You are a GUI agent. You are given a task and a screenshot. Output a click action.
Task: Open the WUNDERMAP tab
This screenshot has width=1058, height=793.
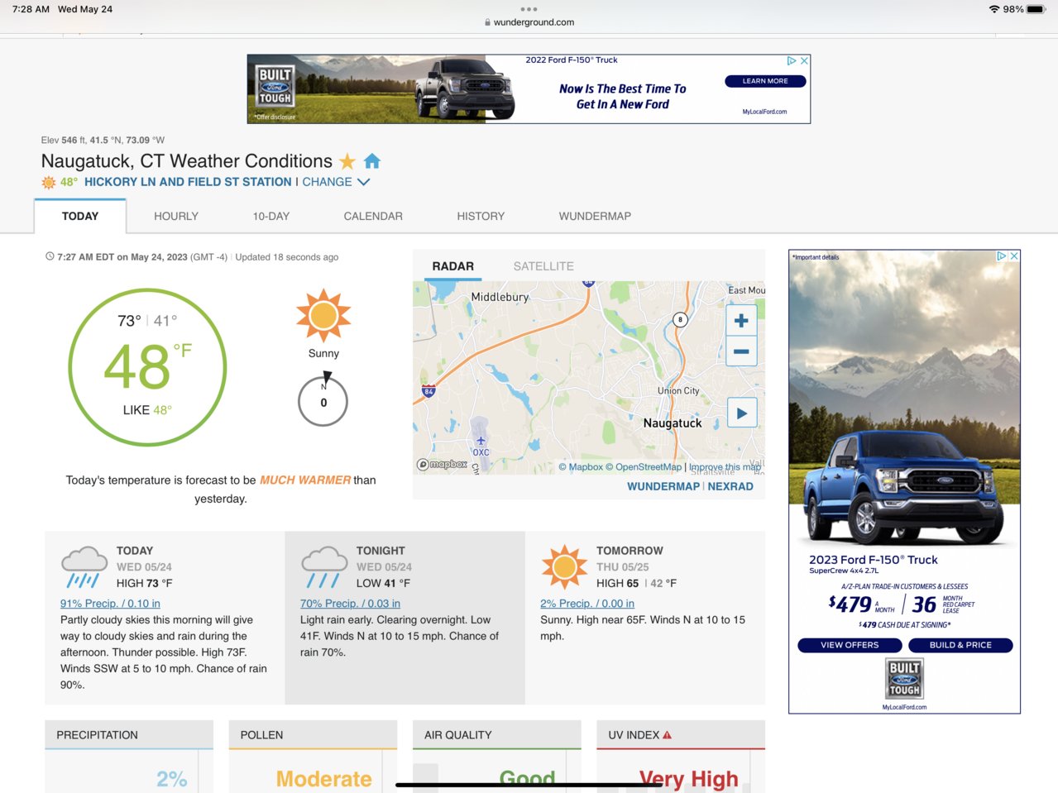click(595, 216)
